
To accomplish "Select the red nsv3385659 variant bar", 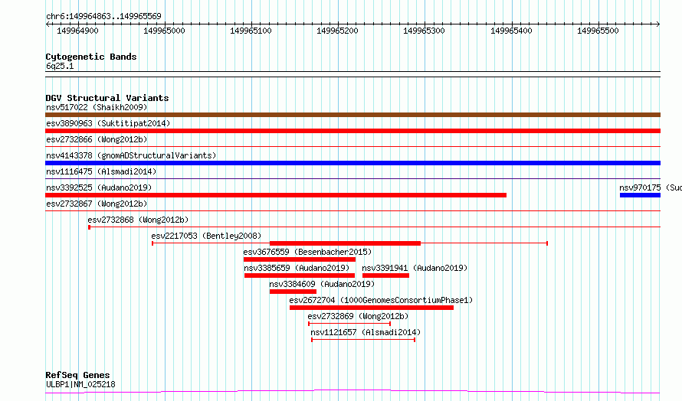I will [x=300, y=275].
